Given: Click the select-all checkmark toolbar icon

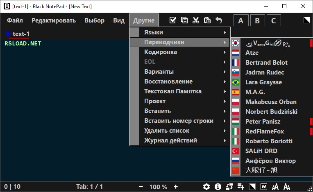Looking at the screenshot, I should click(x=172, y=20).
